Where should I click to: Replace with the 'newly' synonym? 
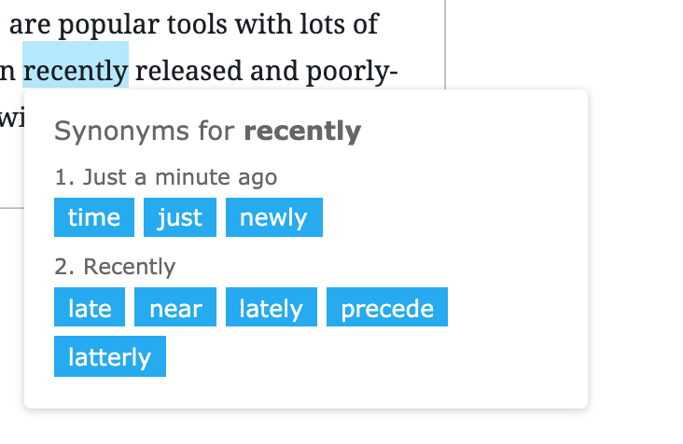274,217
